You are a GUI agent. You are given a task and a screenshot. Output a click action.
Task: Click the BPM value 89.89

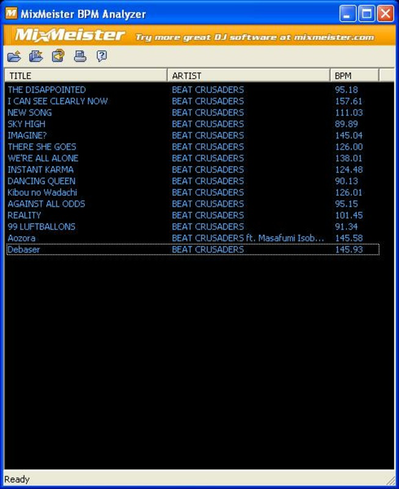click(346, 124)
